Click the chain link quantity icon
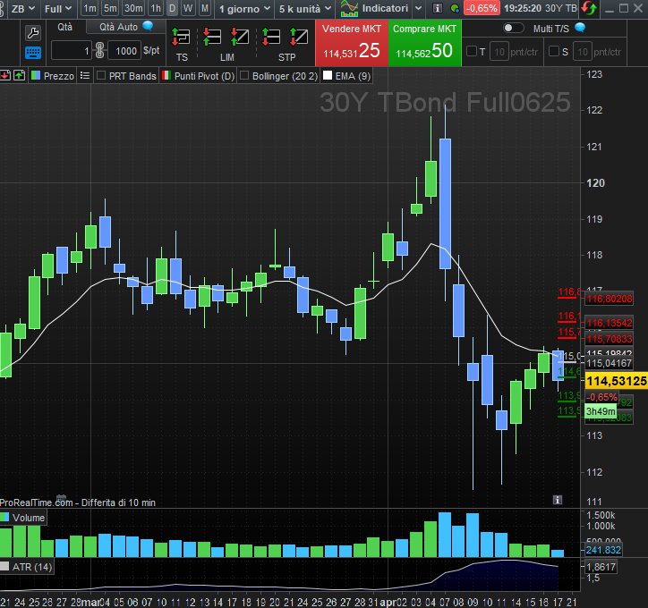 tap(99, 51)
